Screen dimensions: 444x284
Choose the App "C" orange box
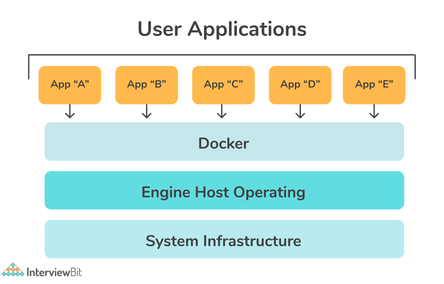pyautogui.click(x=223, y=85)
